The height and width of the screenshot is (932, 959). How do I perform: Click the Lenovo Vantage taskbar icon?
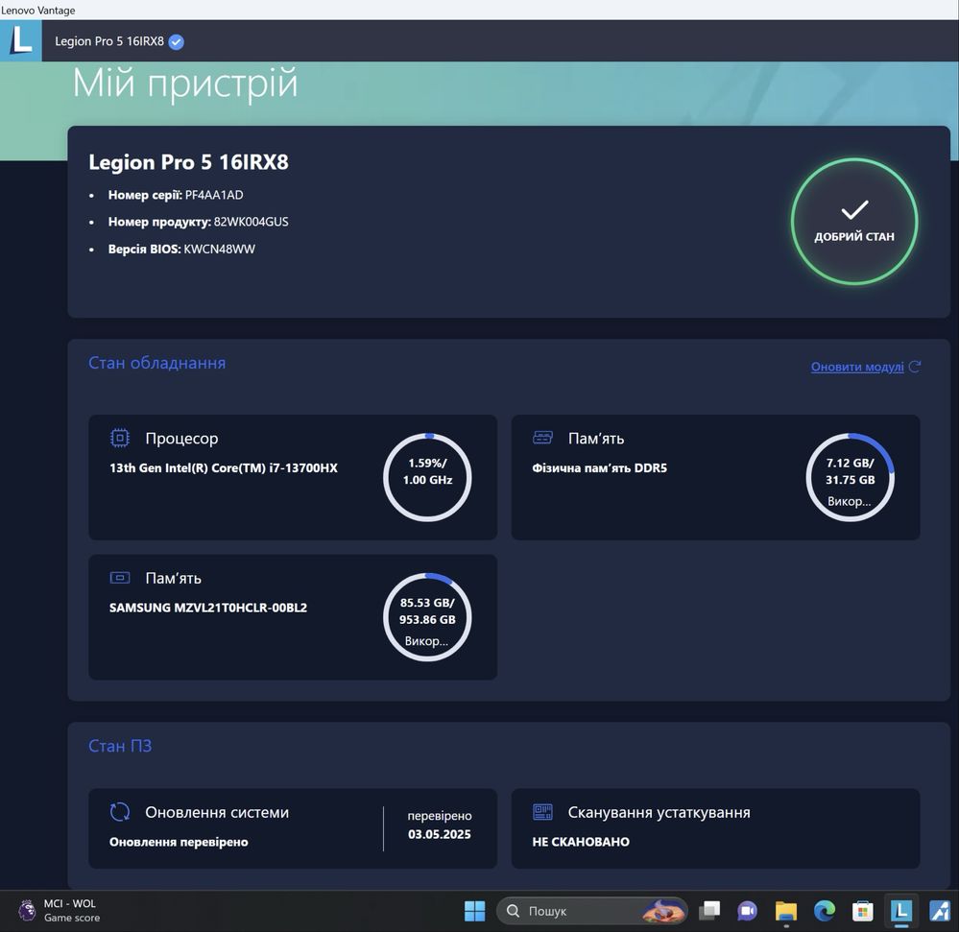[x=900, y=911]
